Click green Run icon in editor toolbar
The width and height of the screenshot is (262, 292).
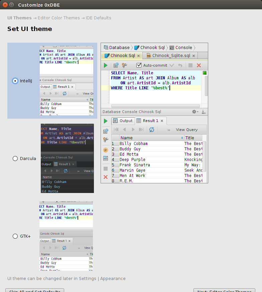pyautogui.click(x=106, y=65)
